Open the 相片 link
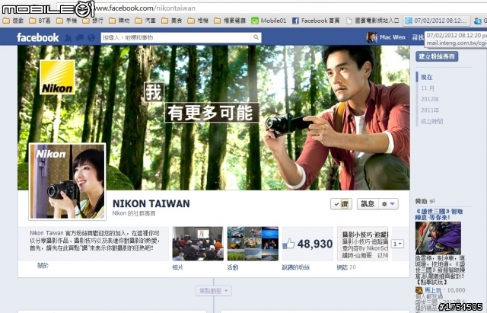This screenshot has width=487, height=313. (177, 267)
